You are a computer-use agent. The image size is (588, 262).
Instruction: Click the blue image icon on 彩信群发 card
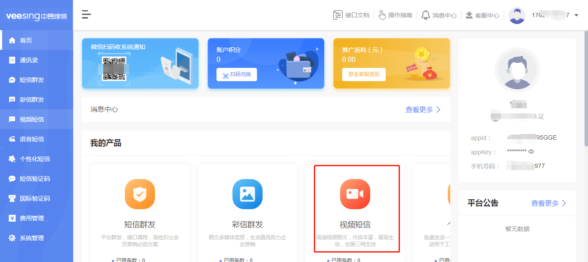pyautogui.click(x=248, y=195)
